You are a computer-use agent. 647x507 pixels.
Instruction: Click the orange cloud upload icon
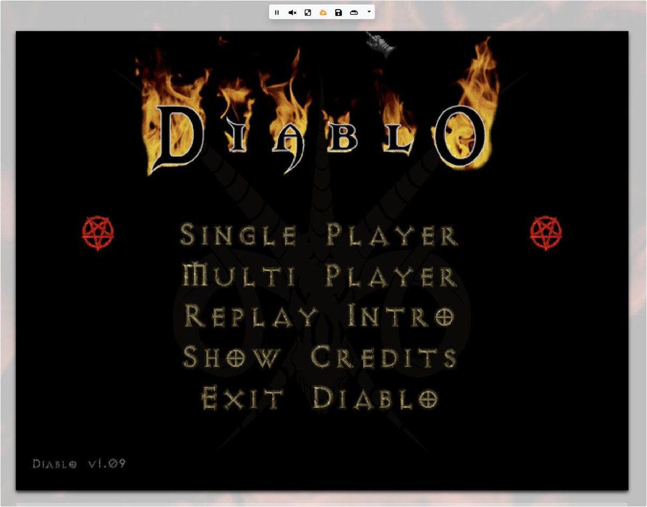tap(323, 12)
